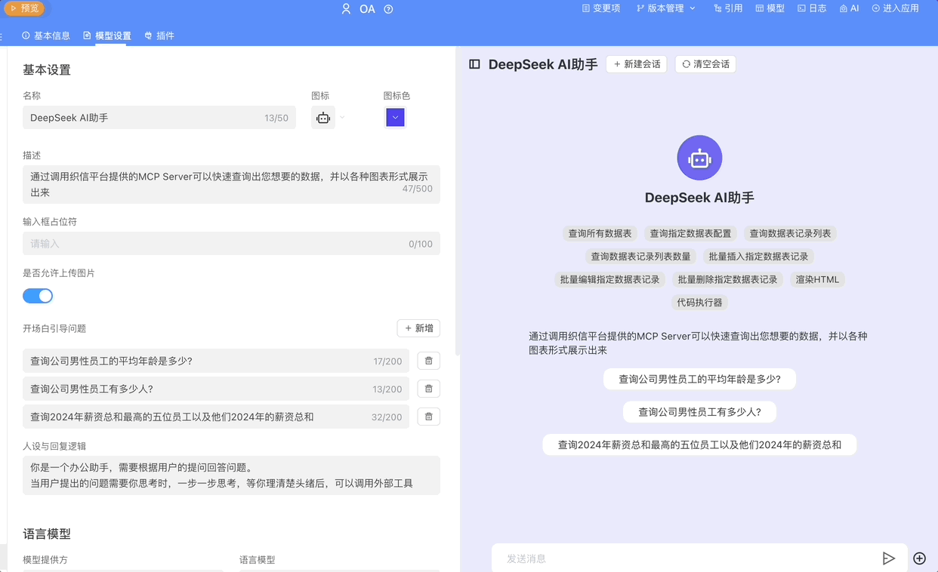View the 日志 logs
938x572 pixels.
click(811, 8)
